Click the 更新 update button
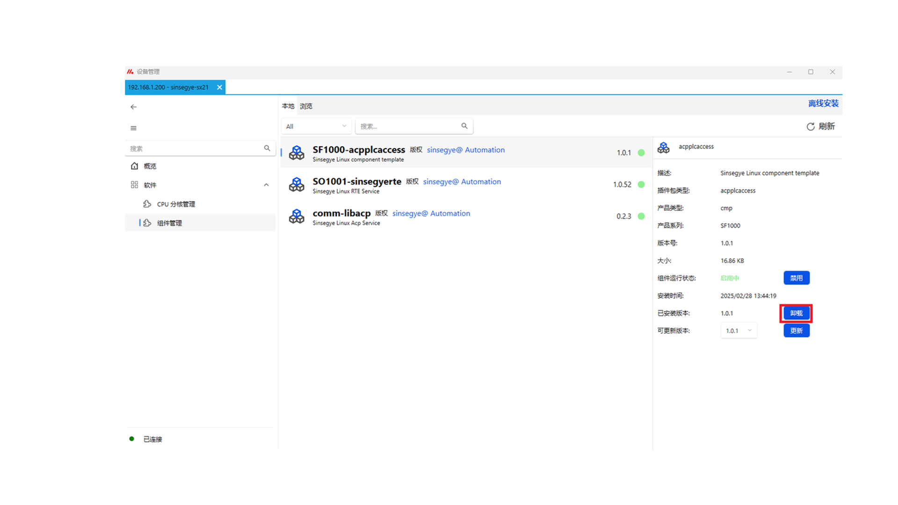Screen dimensions: 898x505 point(796,331)
